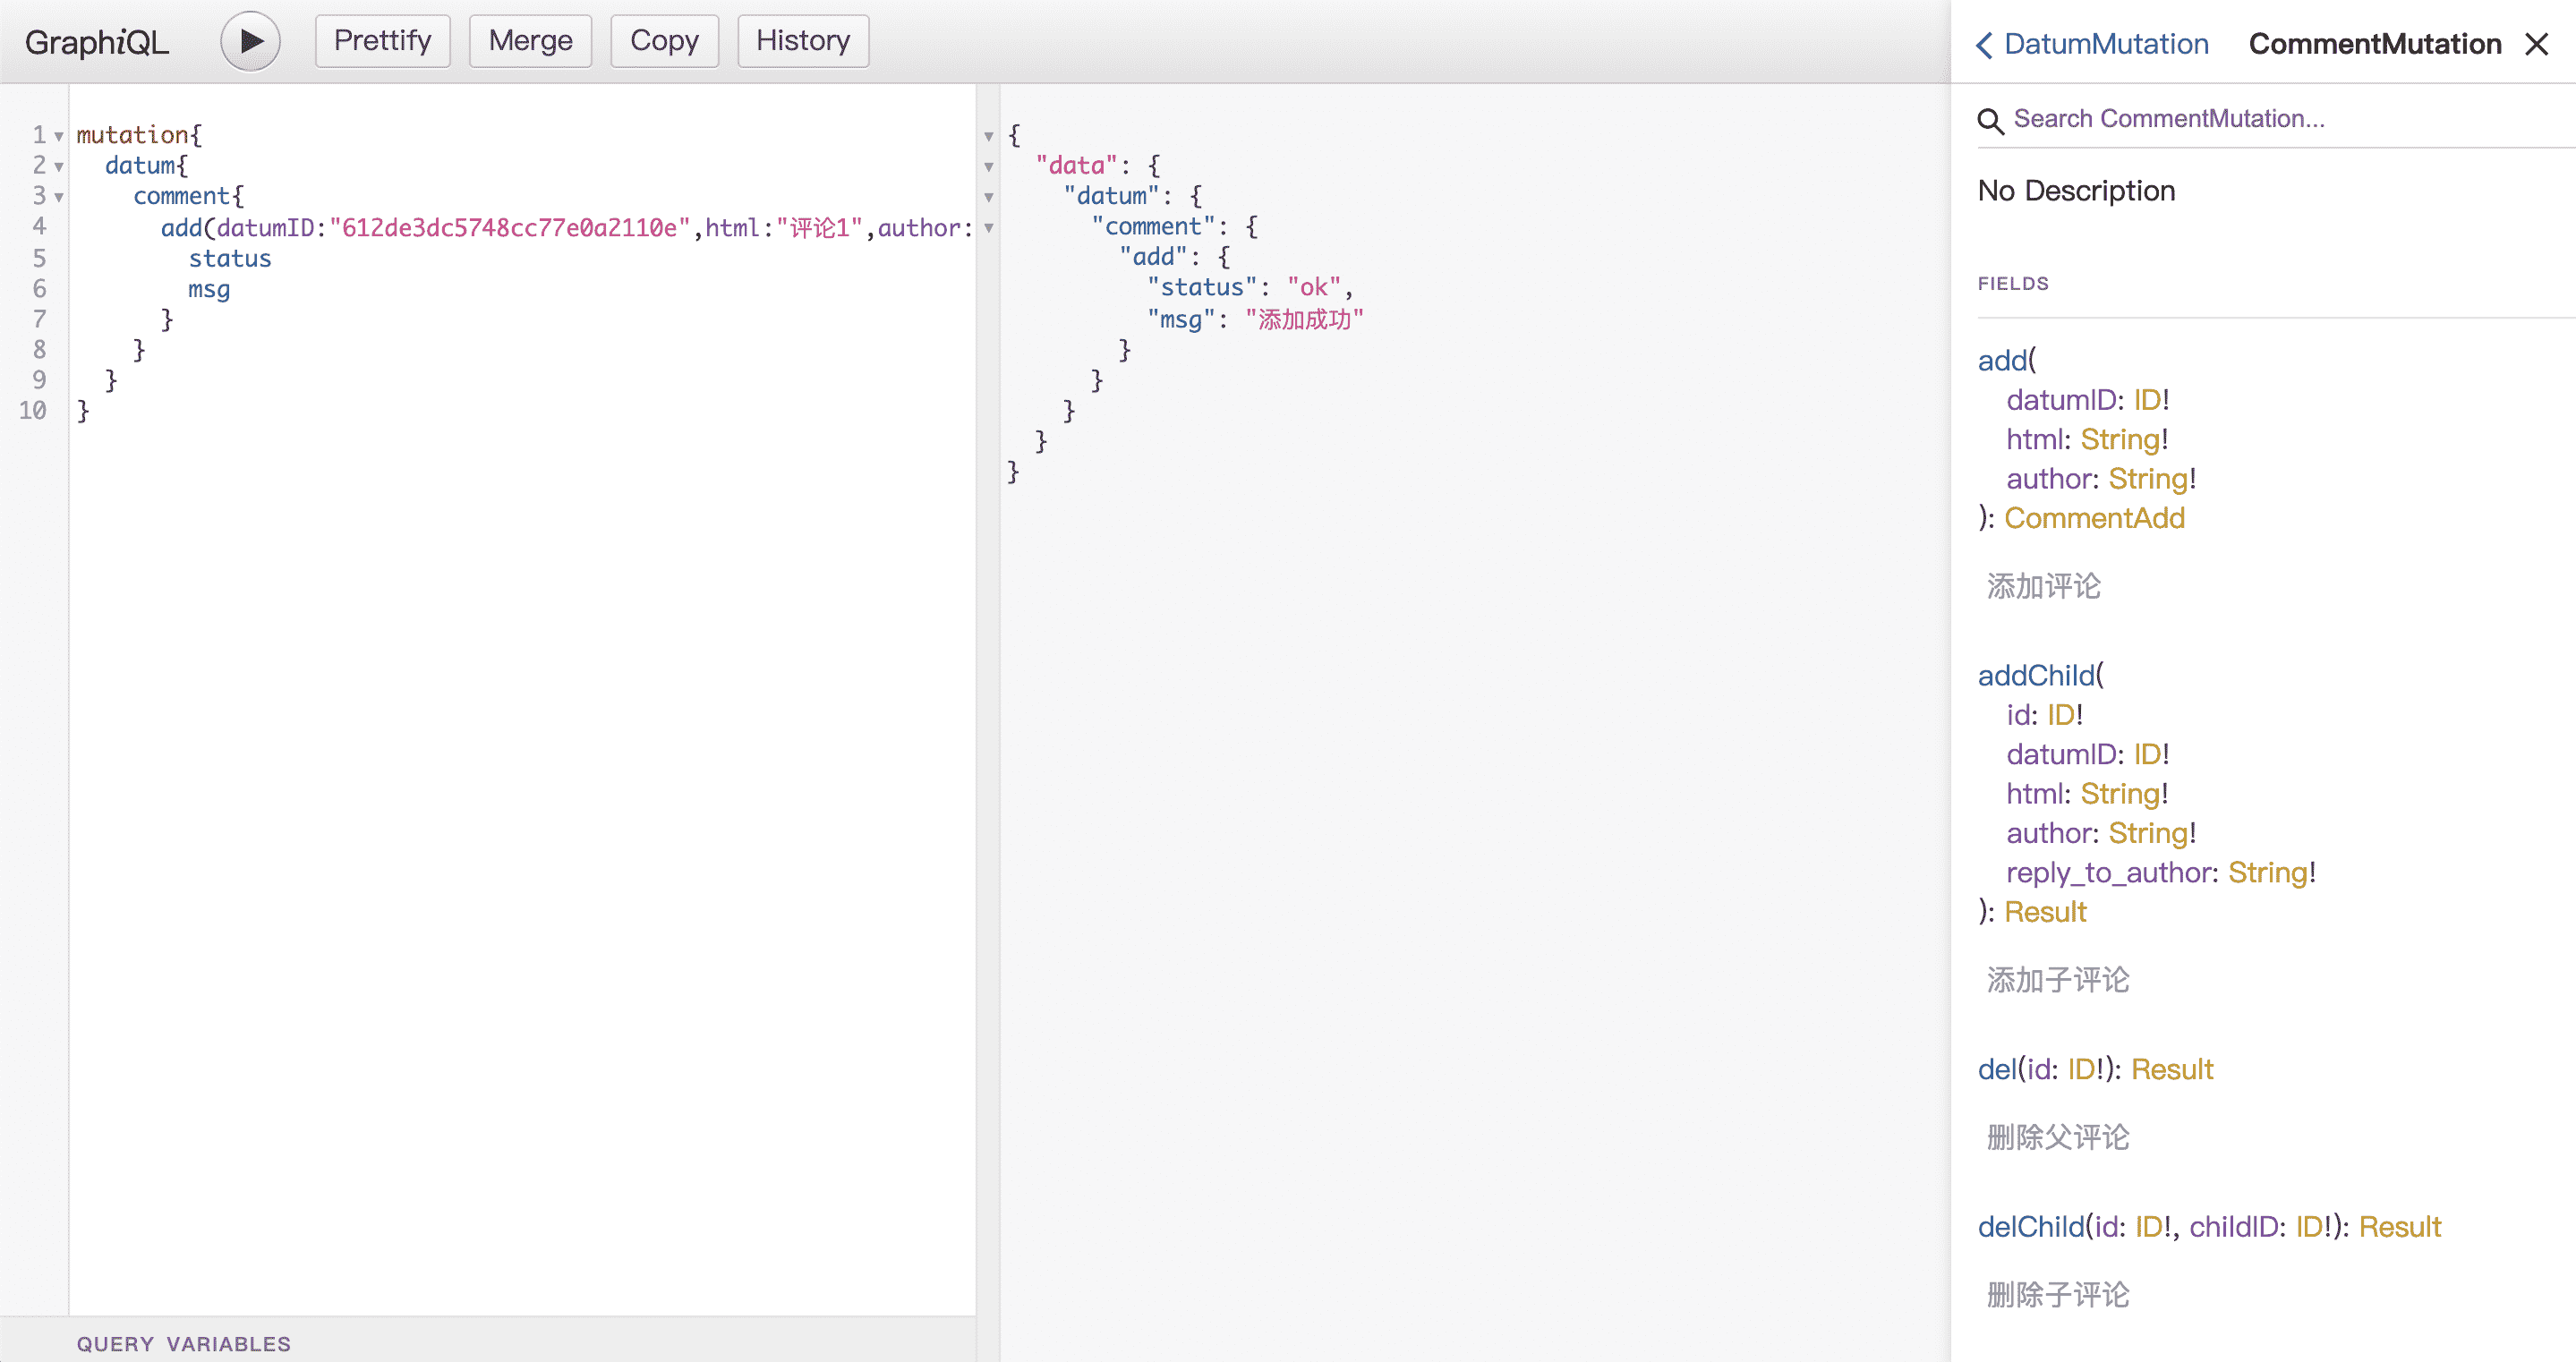Fold the datum block on line 2
Image resolution: width=2576 pixels, height=1362 pixels.
[x=59, y=167]
